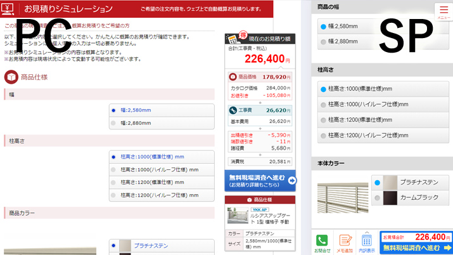Choose 柱高さ:1000(ハイルーフ仕様)mm in SP view
The image size is (453, 255).
(x=323, y=105)
